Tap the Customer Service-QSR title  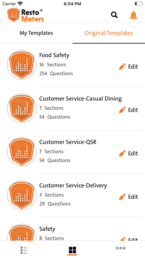[68, 142]
